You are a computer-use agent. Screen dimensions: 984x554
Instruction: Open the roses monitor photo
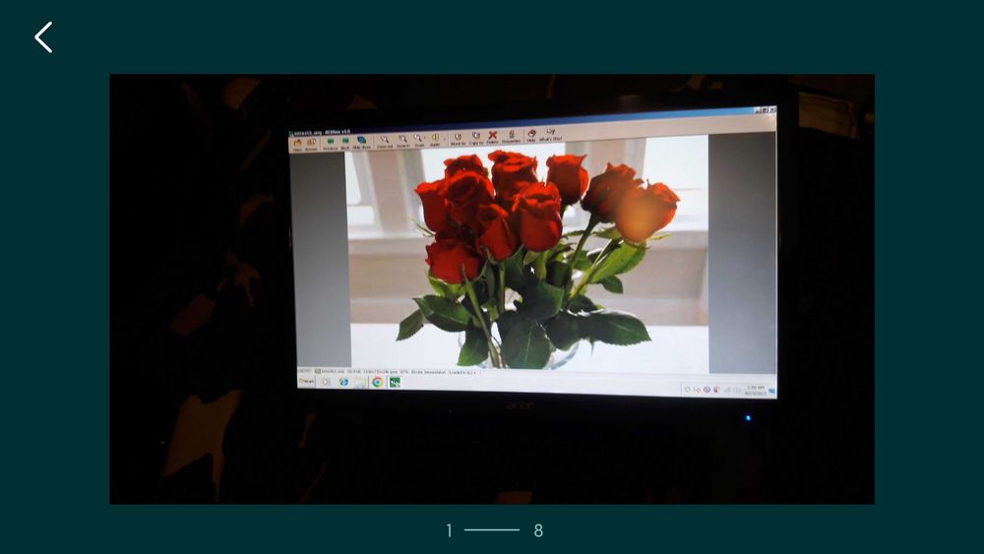[x=492, y=288]
